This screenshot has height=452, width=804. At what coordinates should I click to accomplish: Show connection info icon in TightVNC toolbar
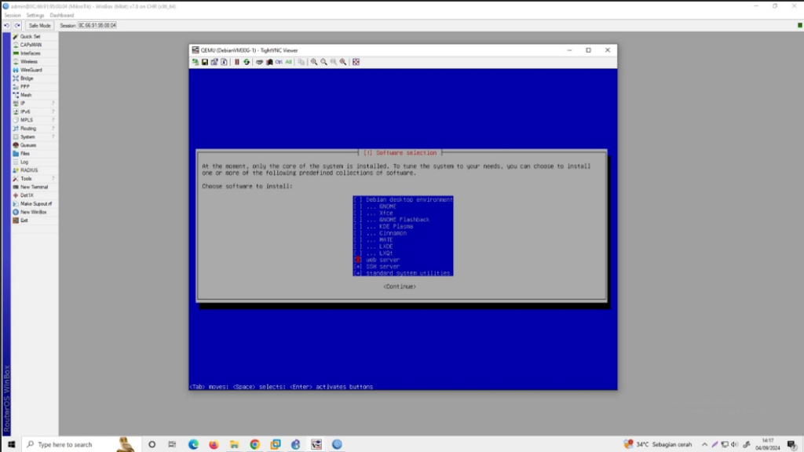click(x=224, y=62)
